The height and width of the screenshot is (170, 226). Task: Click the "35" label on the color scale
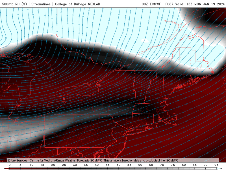pos(86,165)
